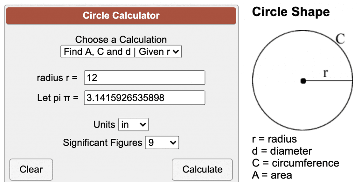Click the Circle Calculator header bar
This screenshot has height=182, width=361.
click(x=121, y=15)
